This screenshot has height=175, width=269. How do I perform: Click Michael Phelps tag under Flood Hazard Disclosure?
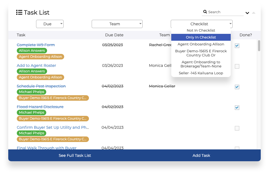[32, 113]
